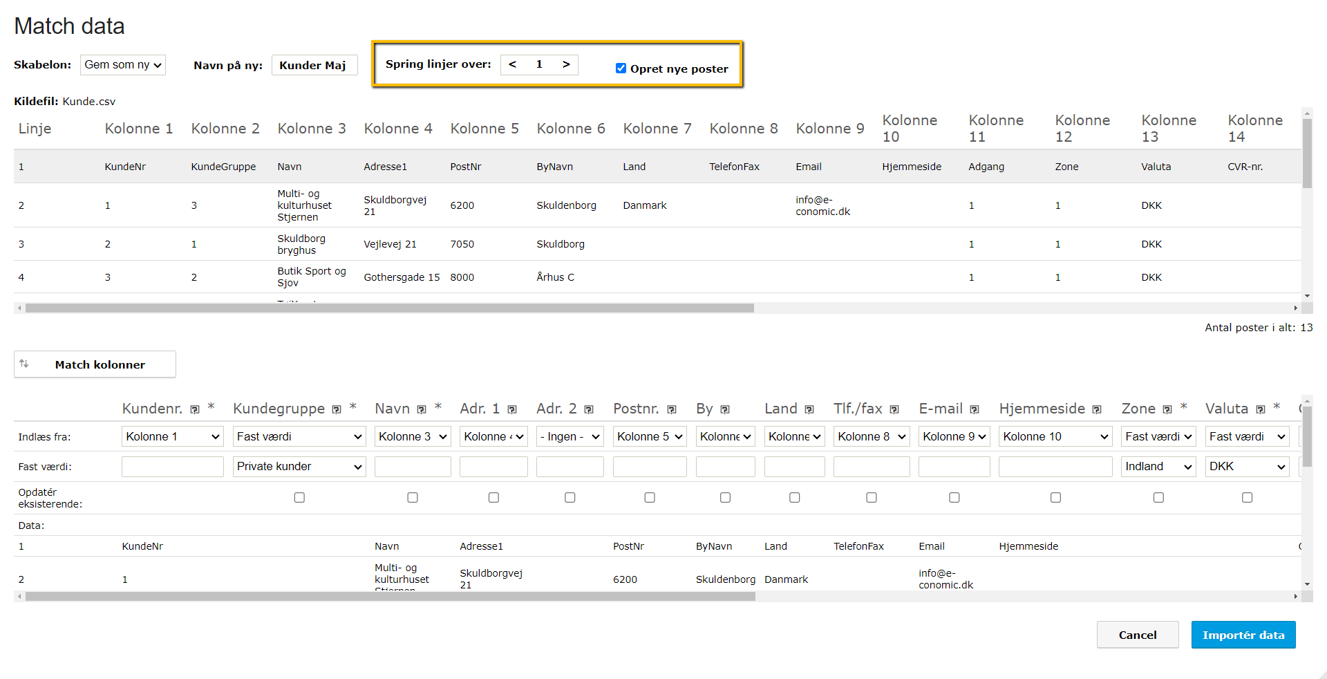Open the help icon beside Kundegruppe
1327x679 pixels.
coord(337,410)
